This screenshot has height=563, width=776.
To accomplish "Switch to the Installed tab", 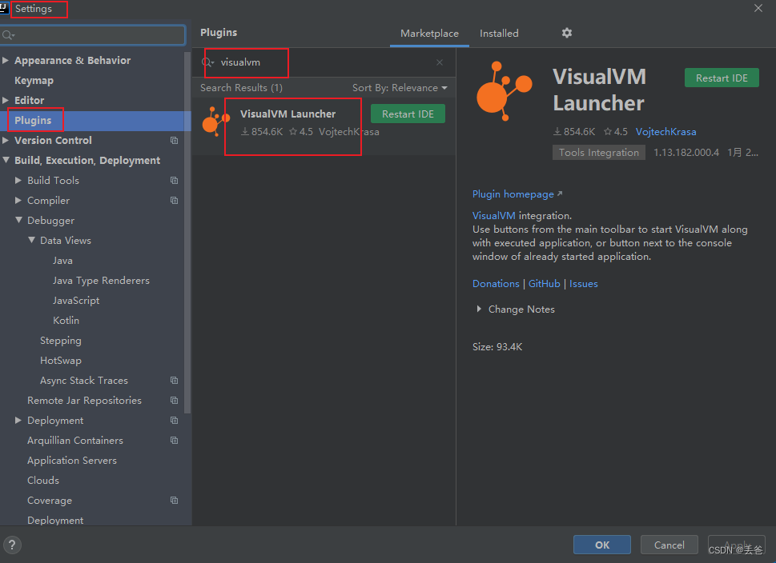I will [x=499, y=34].
